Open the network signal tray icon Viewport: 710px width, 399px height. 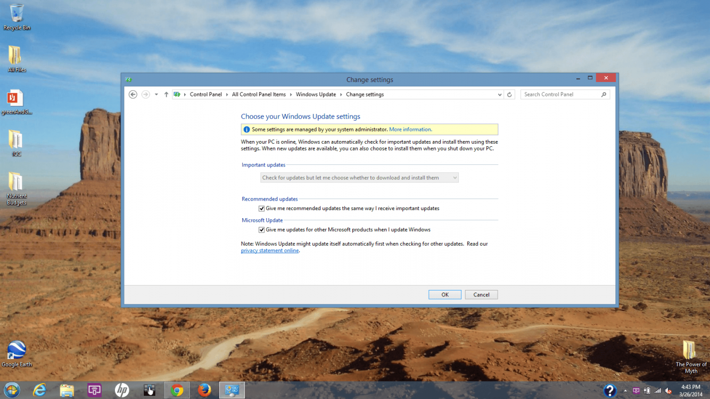click(x=658, y=391)
